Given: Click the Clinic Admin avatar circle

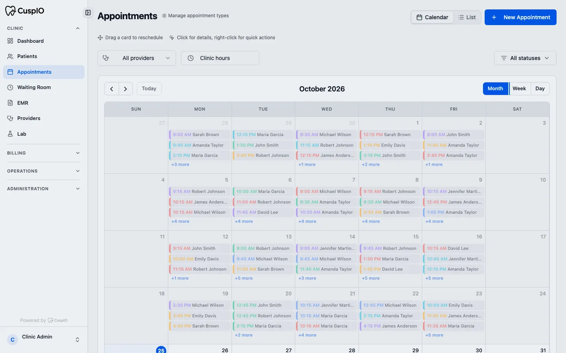Looking at the screenshot, I should coord(13,340).
